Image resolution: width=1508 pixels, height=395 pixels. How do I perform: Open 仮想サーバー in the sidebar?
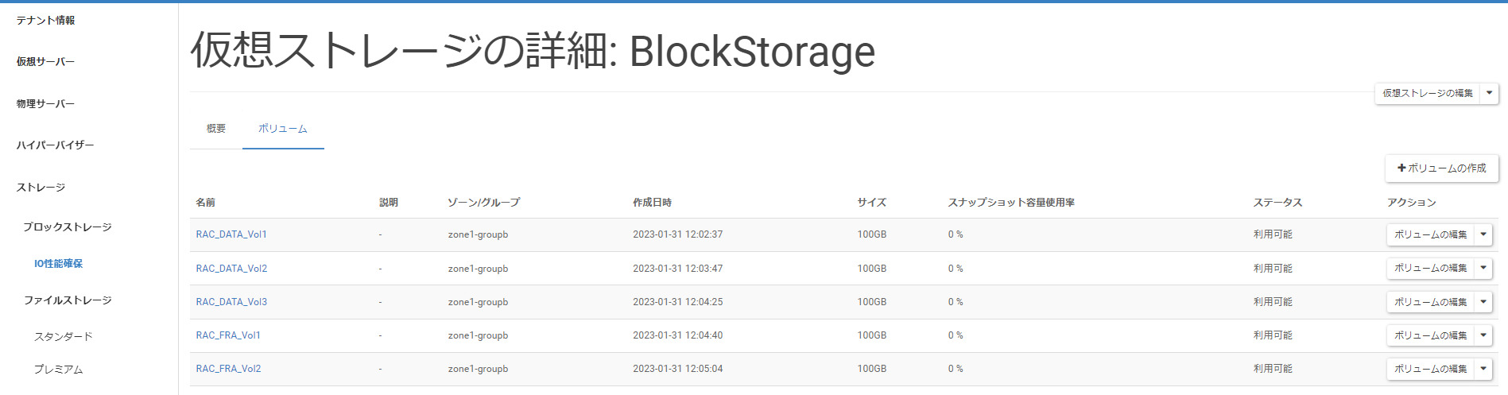(x=45, y=62)
